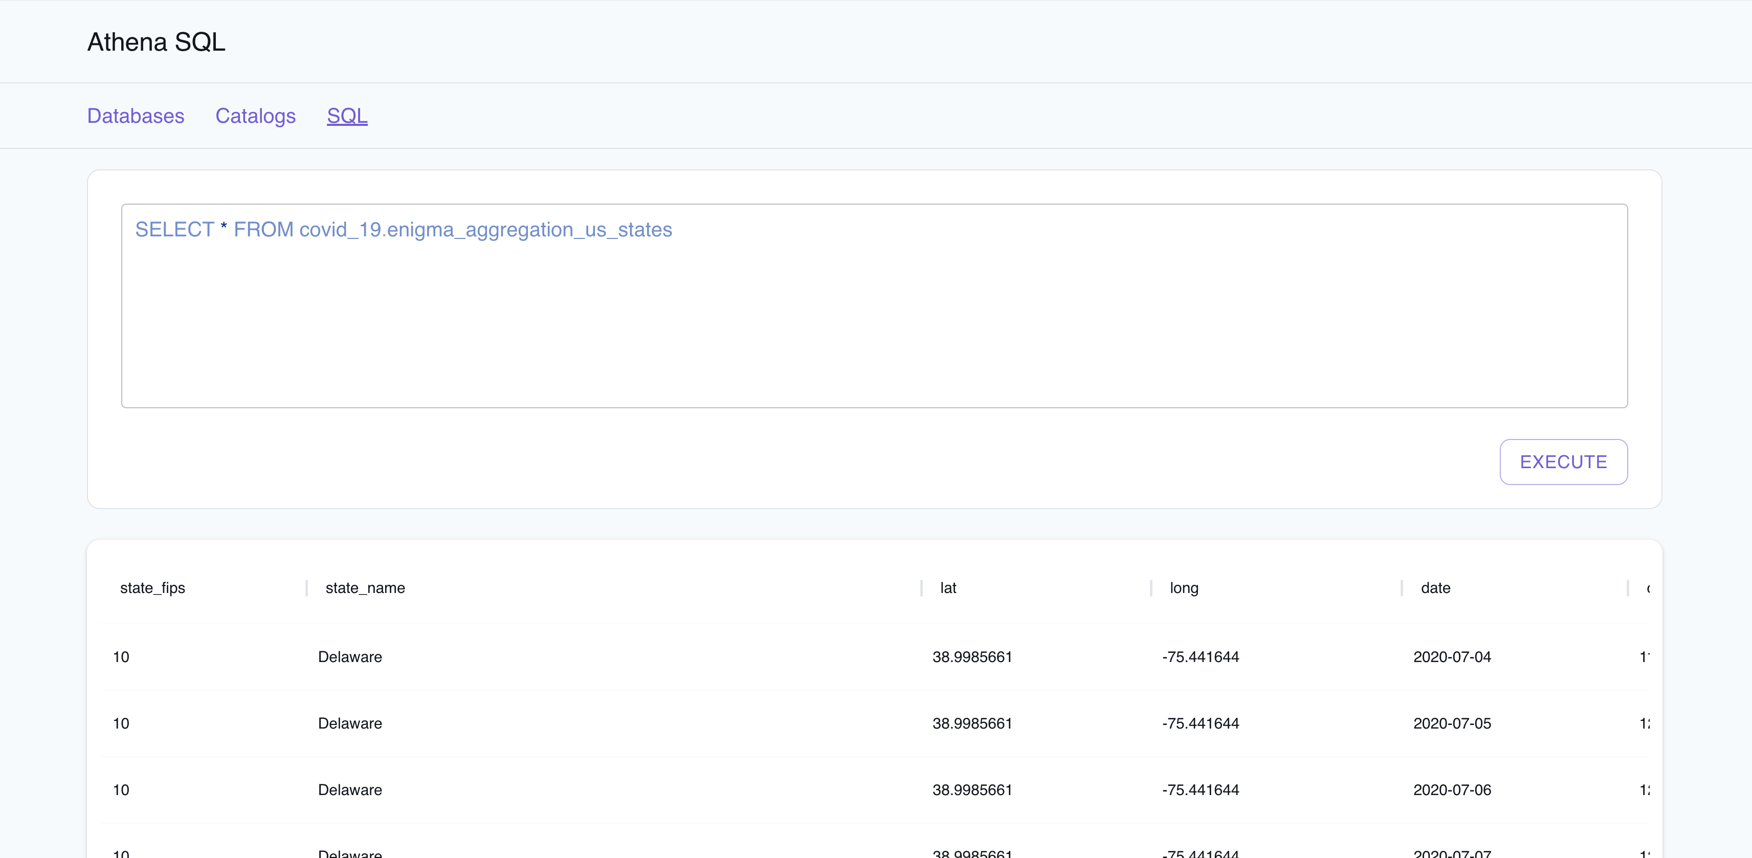Click the first Delaware state_name cell
The width and height of the screenshot is (1752, 858).
point(349,656)
